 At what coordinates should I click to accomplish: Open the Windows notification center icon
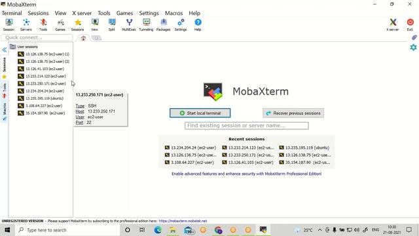click(409, 230)
